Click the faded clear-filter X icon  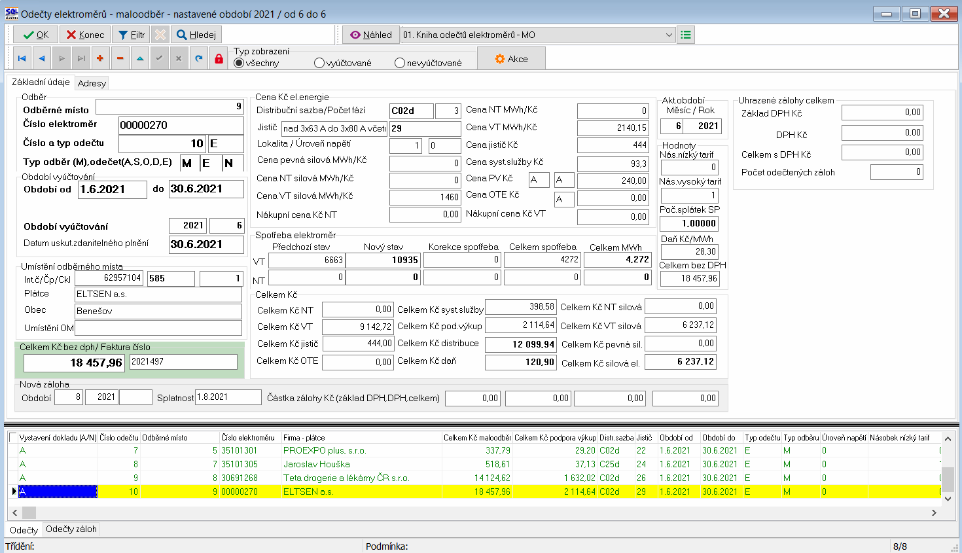[160, 35]
